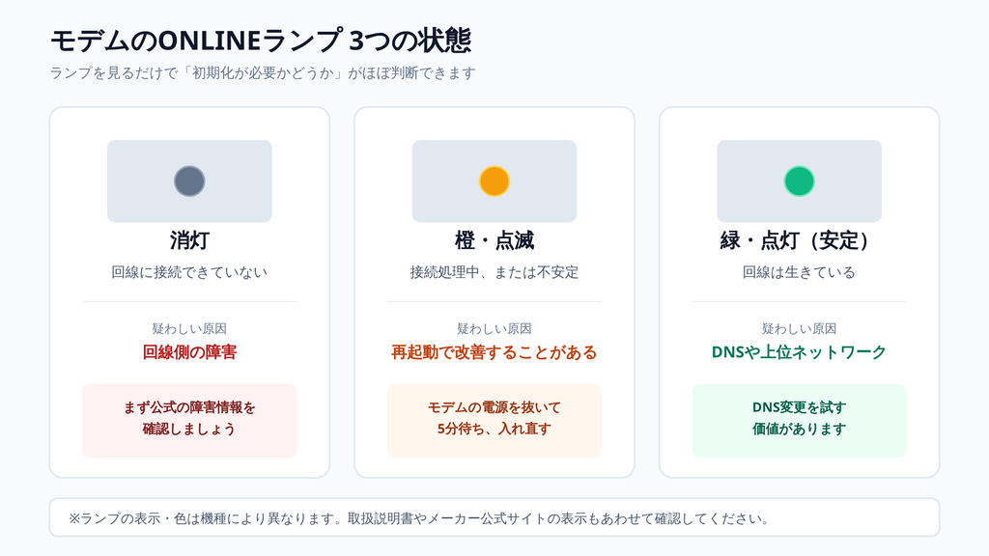
Task: Click the footnote about ランプの表示・色は機種により異なります
Action: pos(419,518)
